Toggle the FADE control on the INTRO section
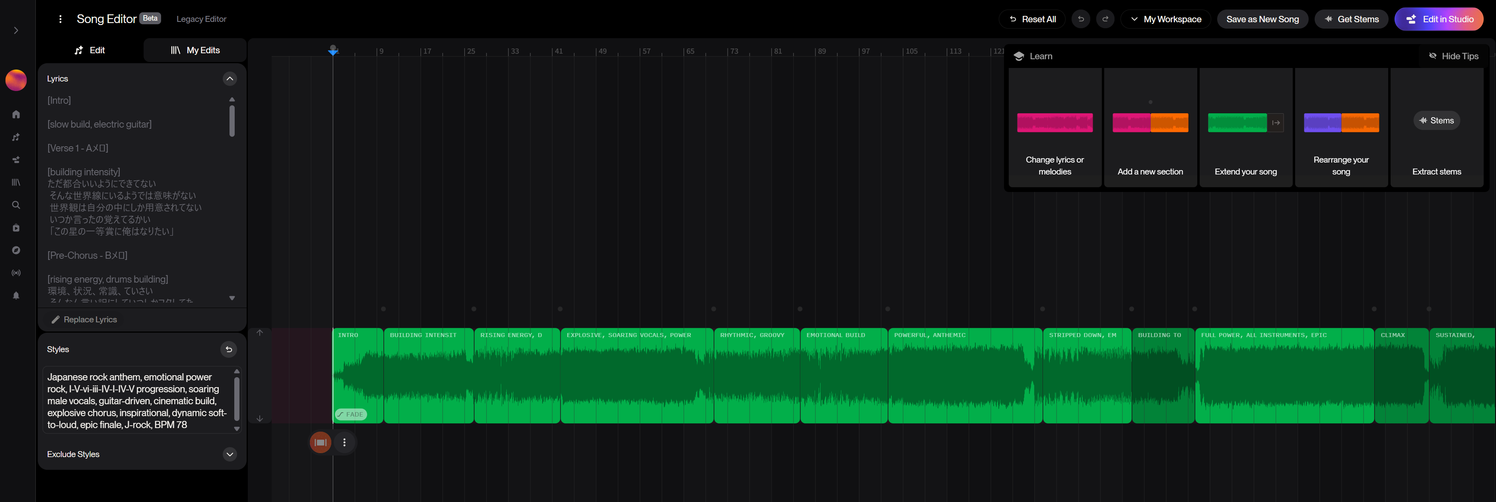Screen dimensions: 1496x502 click(351, 414)
